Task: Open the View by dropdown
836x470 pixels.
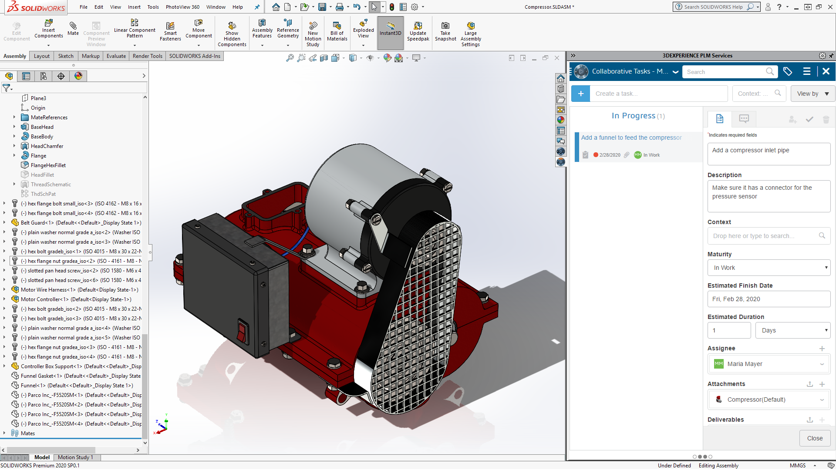Action: click(812, 94)
